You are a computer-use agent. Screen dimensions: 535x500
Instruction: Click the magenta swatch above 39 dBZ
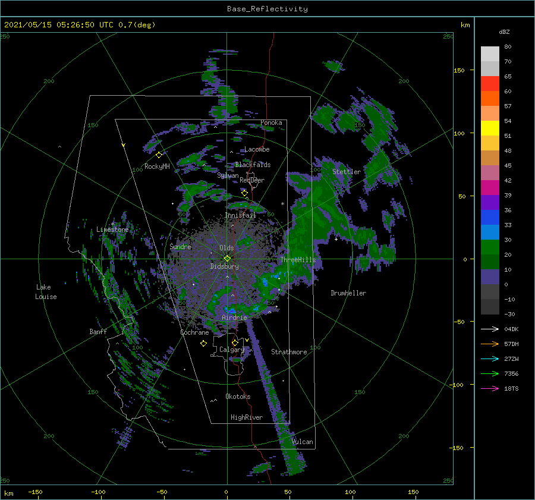pyautogui.click(x=490, y=188)
